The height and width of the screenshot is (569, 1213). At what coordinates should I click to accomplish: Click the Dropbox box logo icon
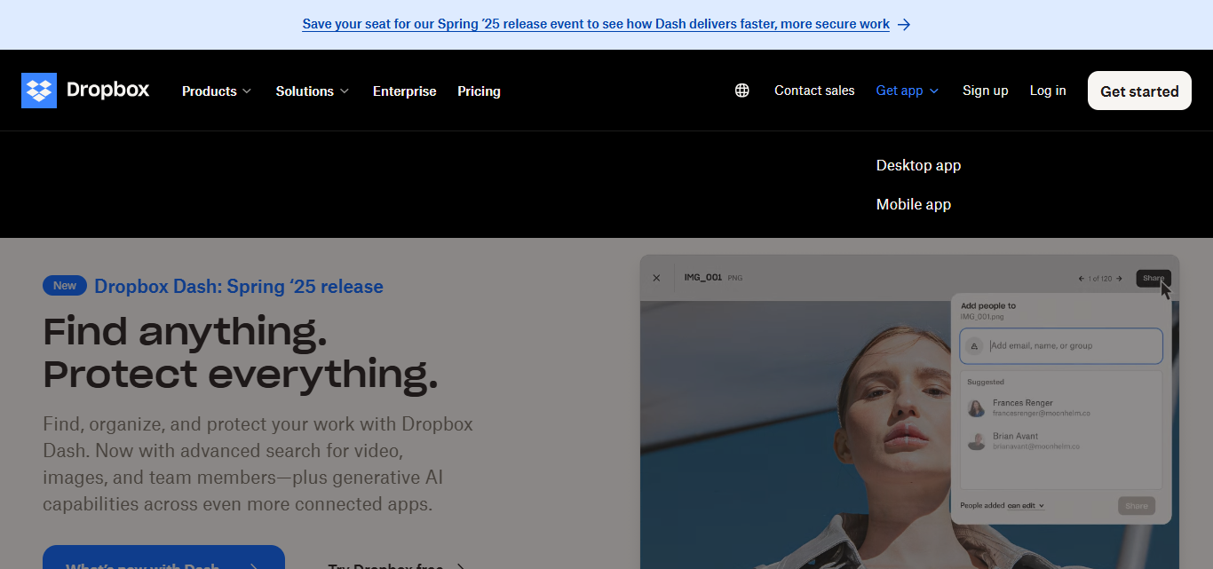[39, 91]
